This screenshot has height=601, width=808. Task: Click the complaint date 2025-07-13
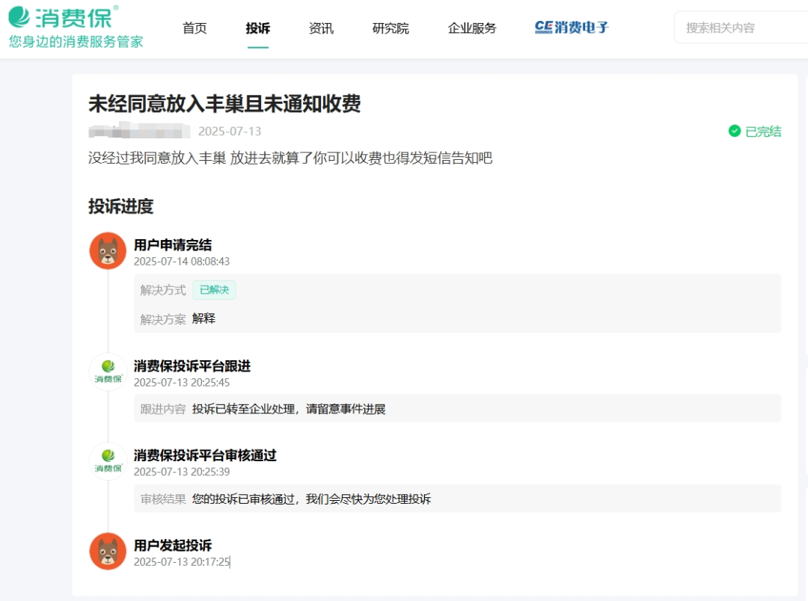(230, 132)
